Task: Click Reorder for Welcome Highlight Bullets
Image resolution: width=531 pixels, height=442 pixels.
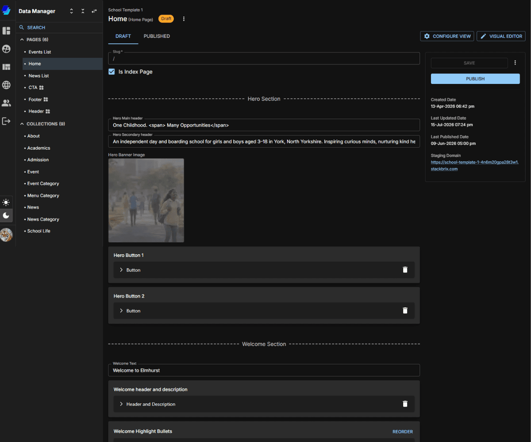Action: click(x=403, y=432)
